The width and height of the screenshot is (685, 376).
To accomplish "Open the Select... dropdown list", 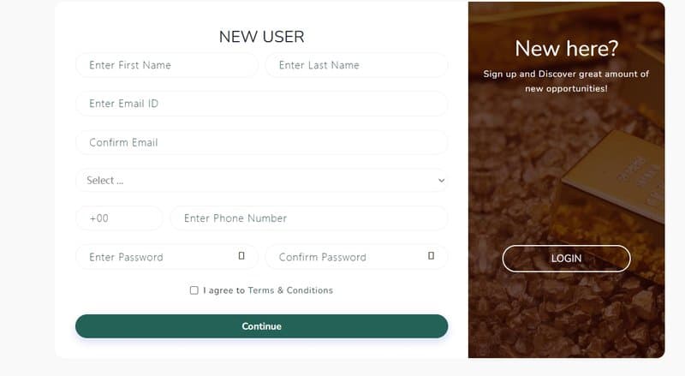I will (x=262, y=180).
